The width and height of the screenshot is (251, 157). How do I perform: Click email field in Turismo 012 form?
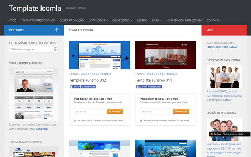89,111
